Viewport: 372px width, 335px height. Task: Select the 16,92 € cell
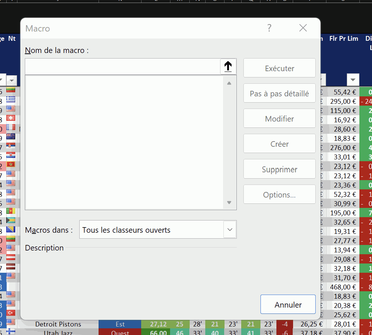tap(343, 120)
